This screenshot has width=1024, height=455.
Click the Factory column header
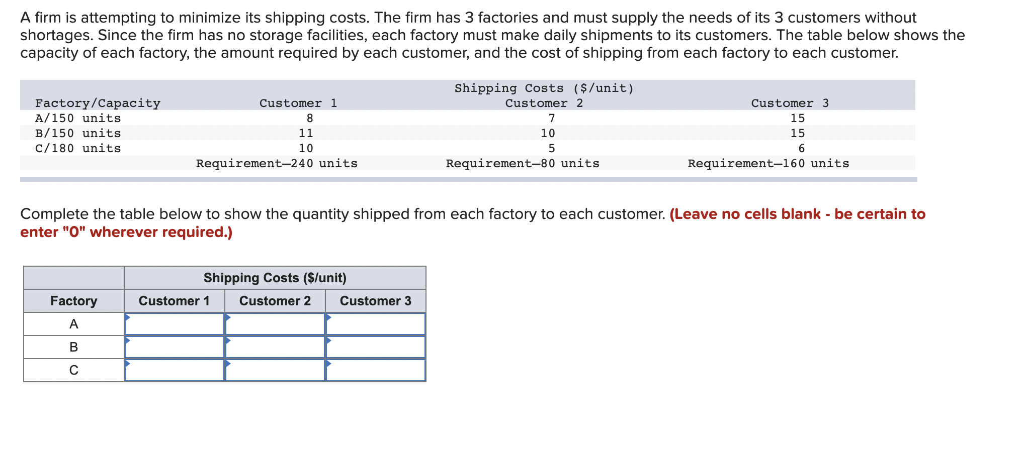(x=73, y=301)
